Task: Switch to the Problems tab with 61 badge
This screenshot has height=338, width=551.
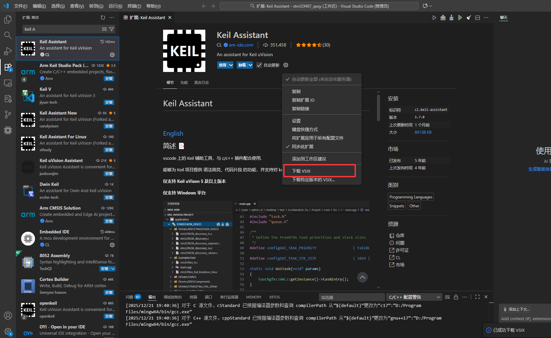Action: coord(133,297)
